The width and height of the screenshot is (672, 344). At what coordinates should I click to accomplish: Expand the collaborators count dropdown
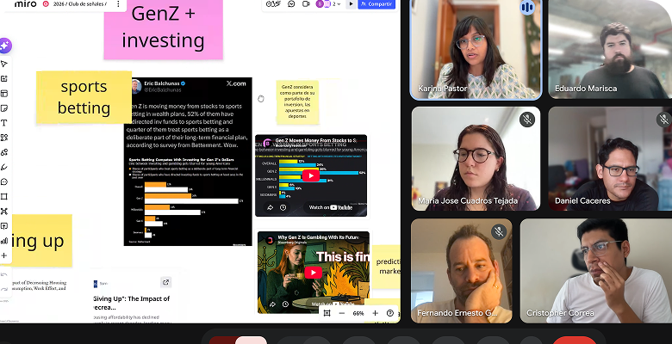tap(337, 3)
